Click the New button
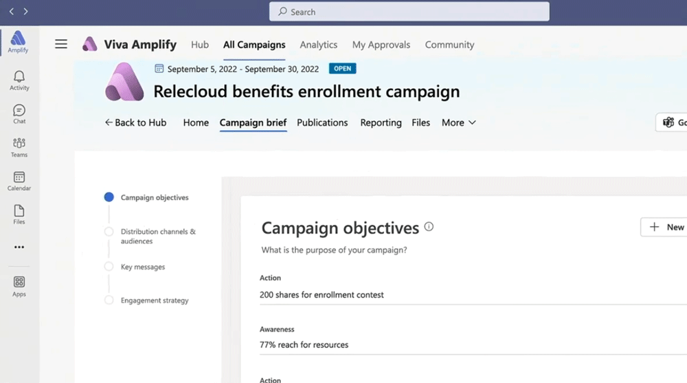The height and width of the screenshot is (383, 687). pos(664,227)
